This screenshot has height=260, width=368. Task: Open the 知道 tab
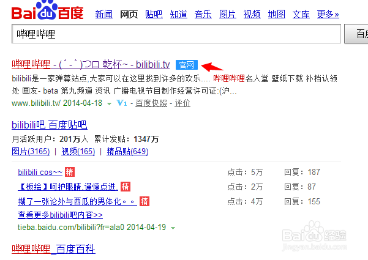[x=178, y=14]
